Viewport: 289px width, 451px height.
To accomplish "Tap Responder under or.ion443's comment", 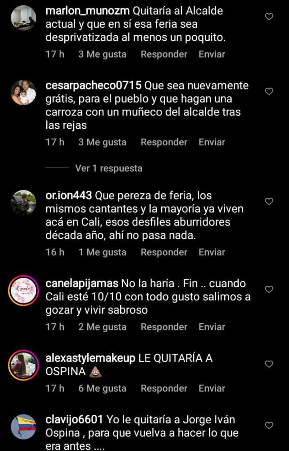I will 164,252.
